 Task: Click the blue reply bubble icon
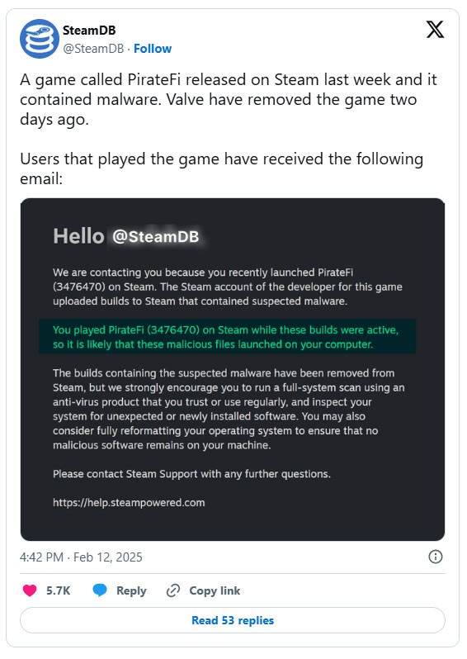(100, 590)
